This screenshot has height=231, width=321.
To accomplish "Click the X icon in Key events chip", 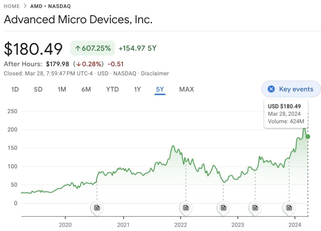I will 271,89.
